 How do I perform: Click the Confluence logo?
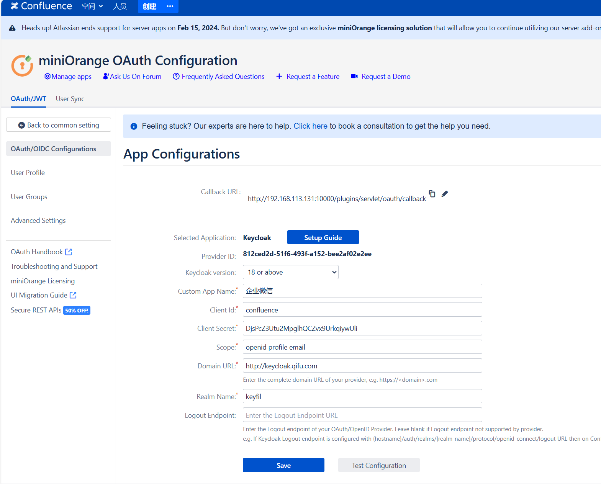(x=41, y=6)
